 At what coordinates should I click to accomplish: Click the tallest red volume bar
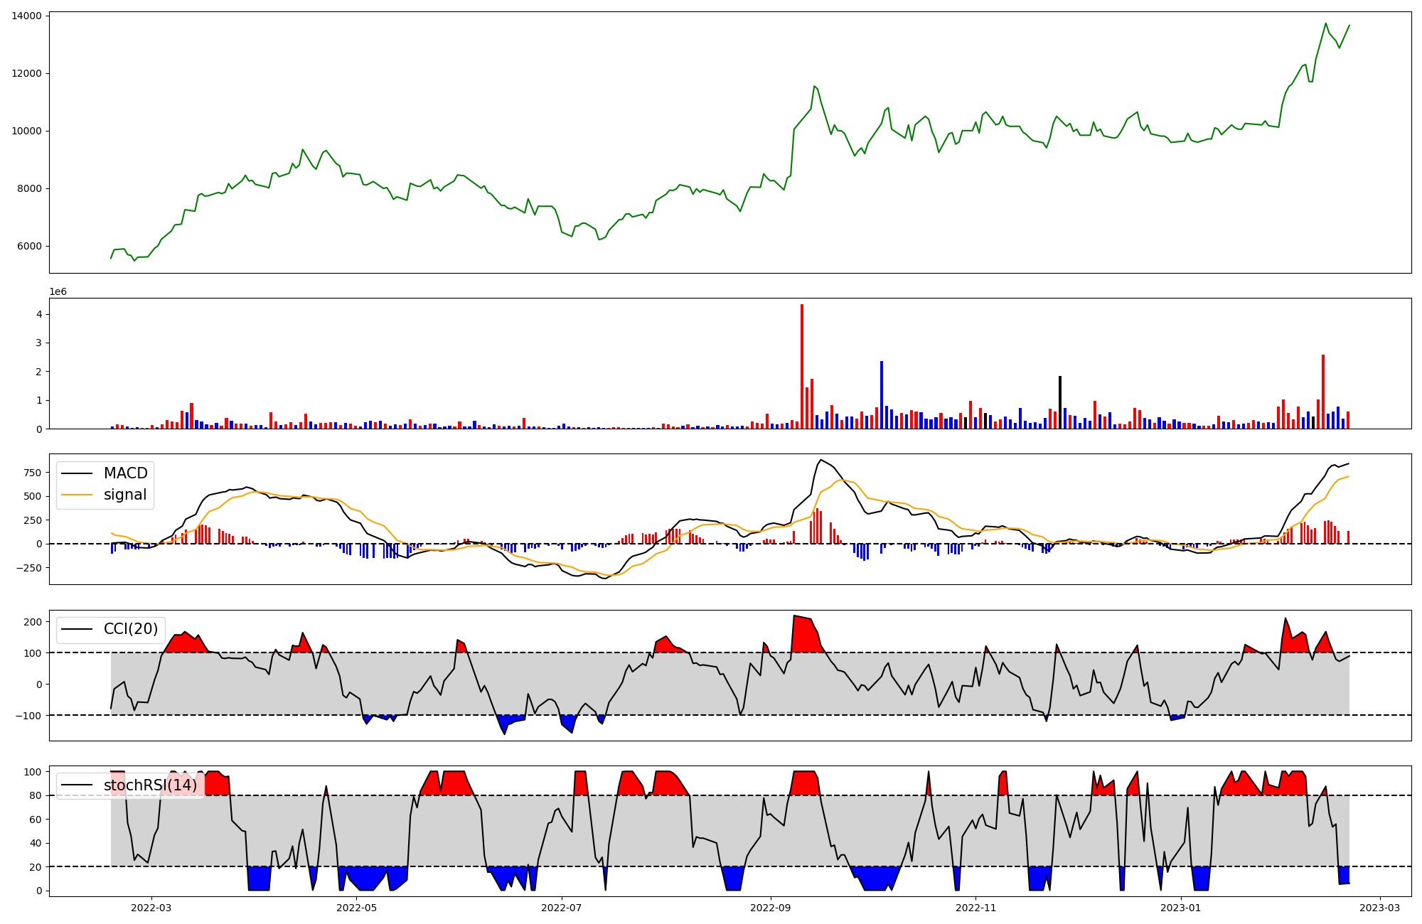[802, 366]
